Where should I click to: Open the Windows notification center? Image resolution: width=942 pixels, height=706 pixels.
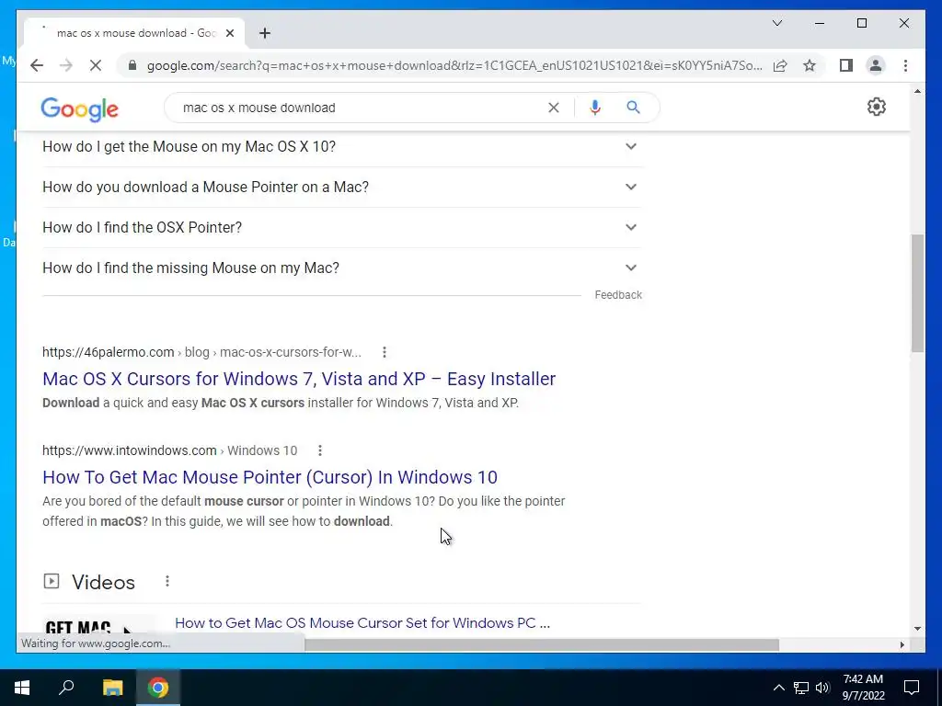pyautogui.click(x=912, y=688)
